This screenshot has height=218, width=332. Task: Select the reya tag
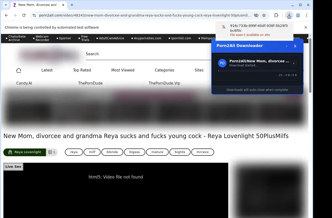74,152
